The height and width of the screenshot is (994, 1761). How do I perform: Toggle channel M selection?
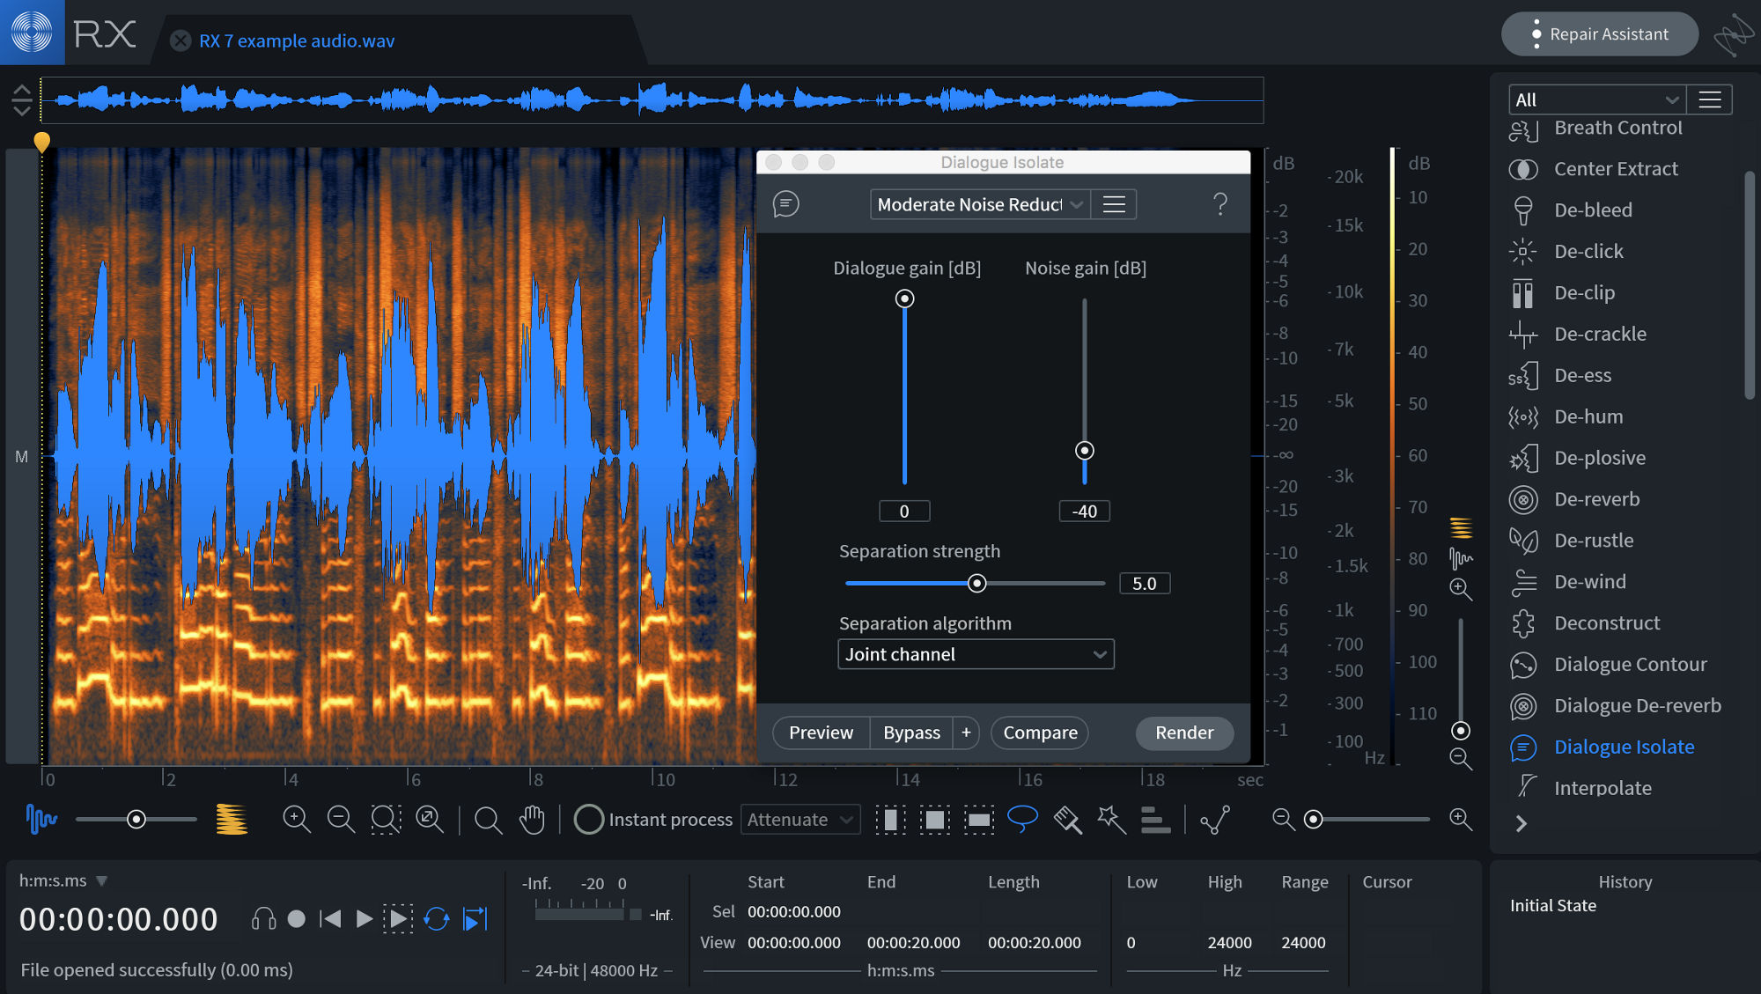[21, 457]
